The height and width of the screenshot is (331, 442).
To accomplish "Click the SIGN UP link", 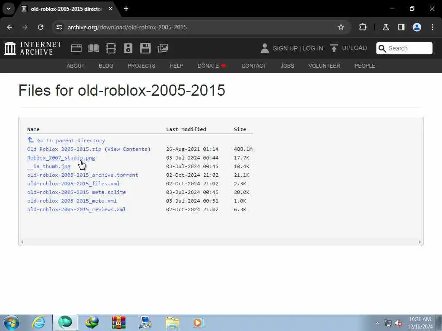I will (x=285, y=48).
